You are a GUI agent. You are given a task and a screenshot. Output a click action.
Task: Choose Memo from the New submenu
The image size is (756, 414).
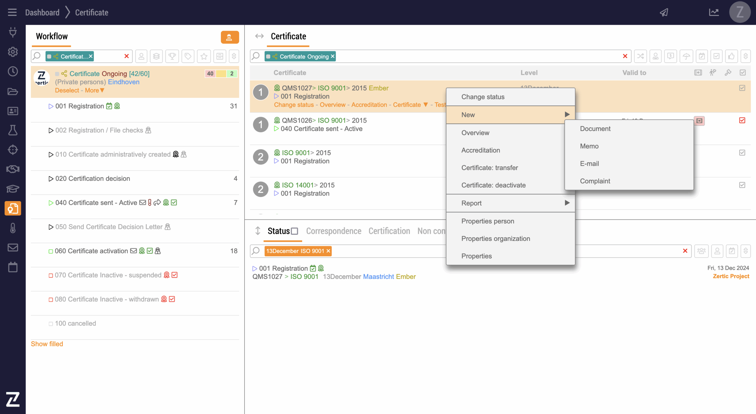589,146
